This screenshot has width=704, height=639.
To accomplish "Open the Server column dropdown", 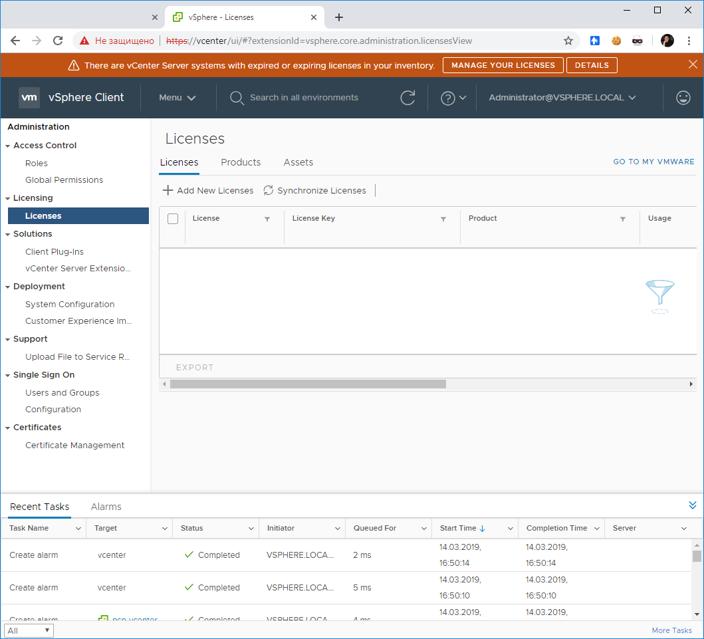I will tap(684, 529).
